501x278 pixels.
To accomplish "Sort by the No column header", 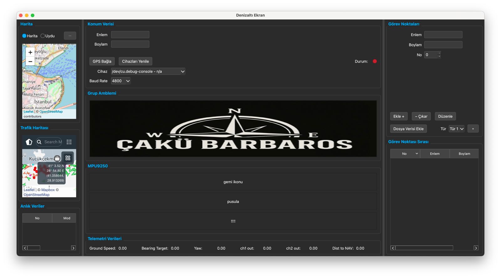I will click(x=405, y=154).
